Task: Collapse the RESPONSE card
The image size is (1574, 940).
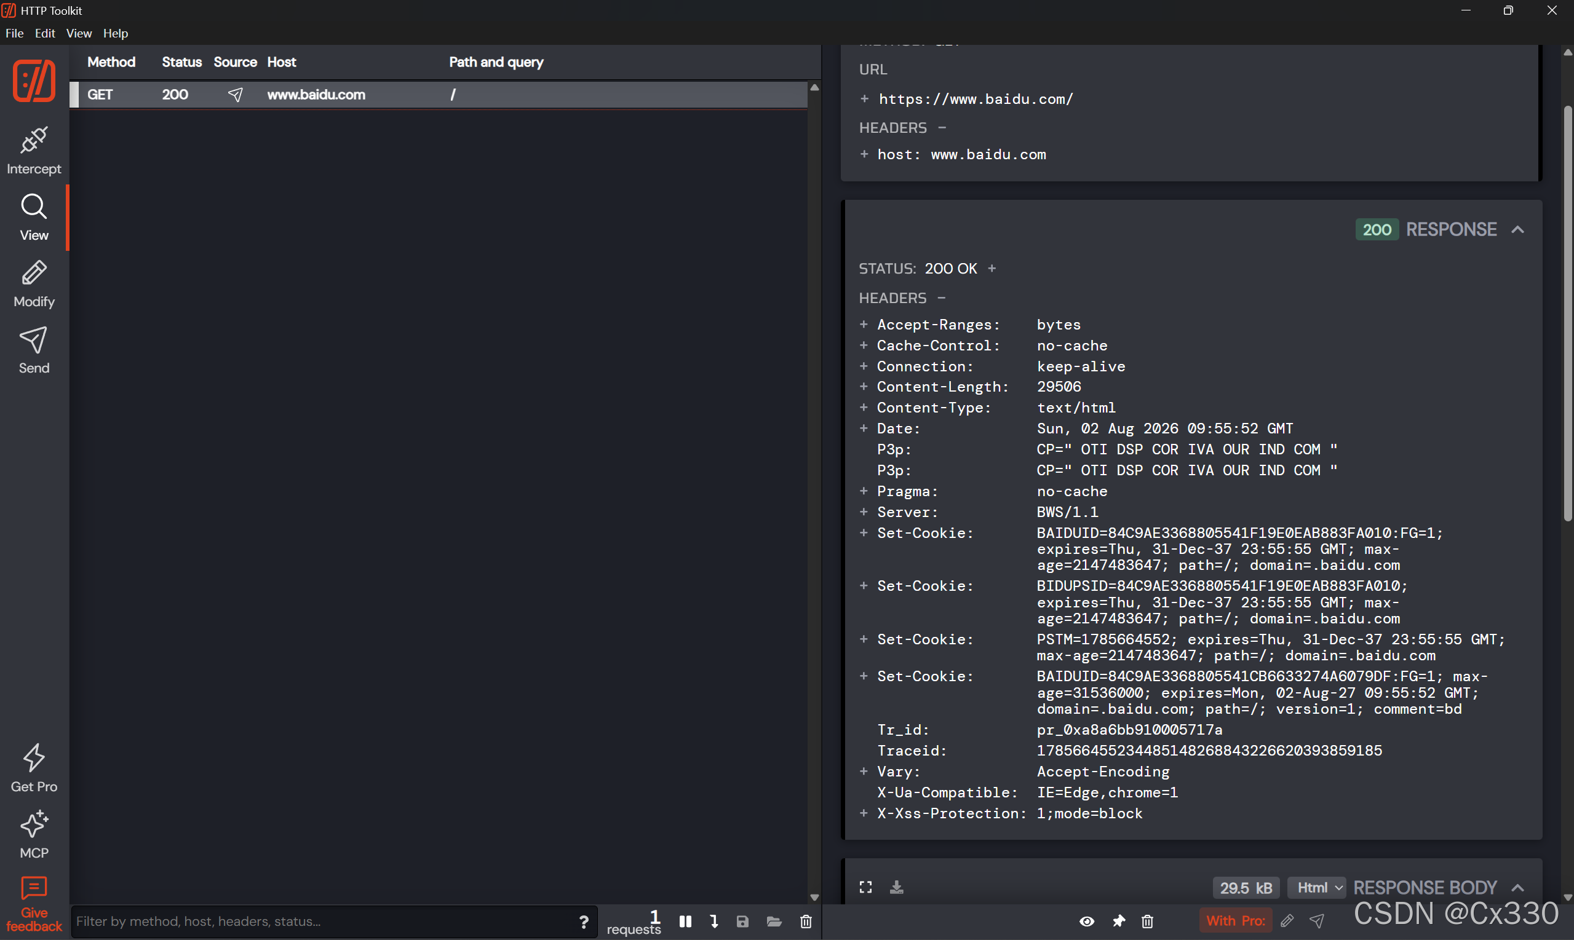Action: (x=1517, y=229)
